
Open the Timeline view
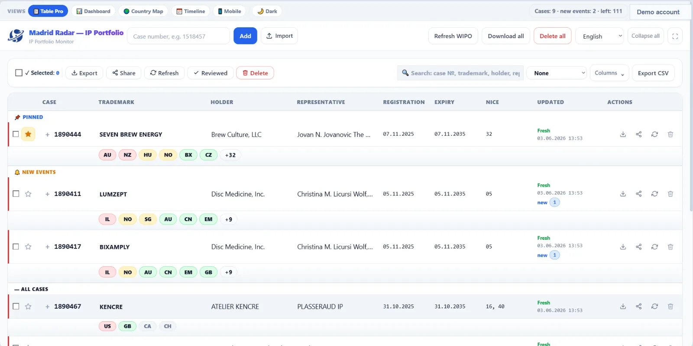(191, 11)
